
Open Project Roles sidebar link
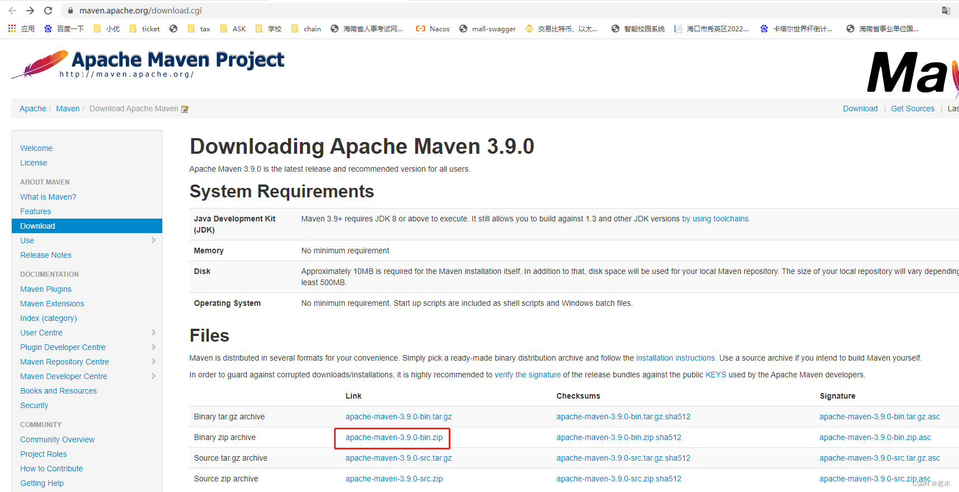tap(43, 454)
